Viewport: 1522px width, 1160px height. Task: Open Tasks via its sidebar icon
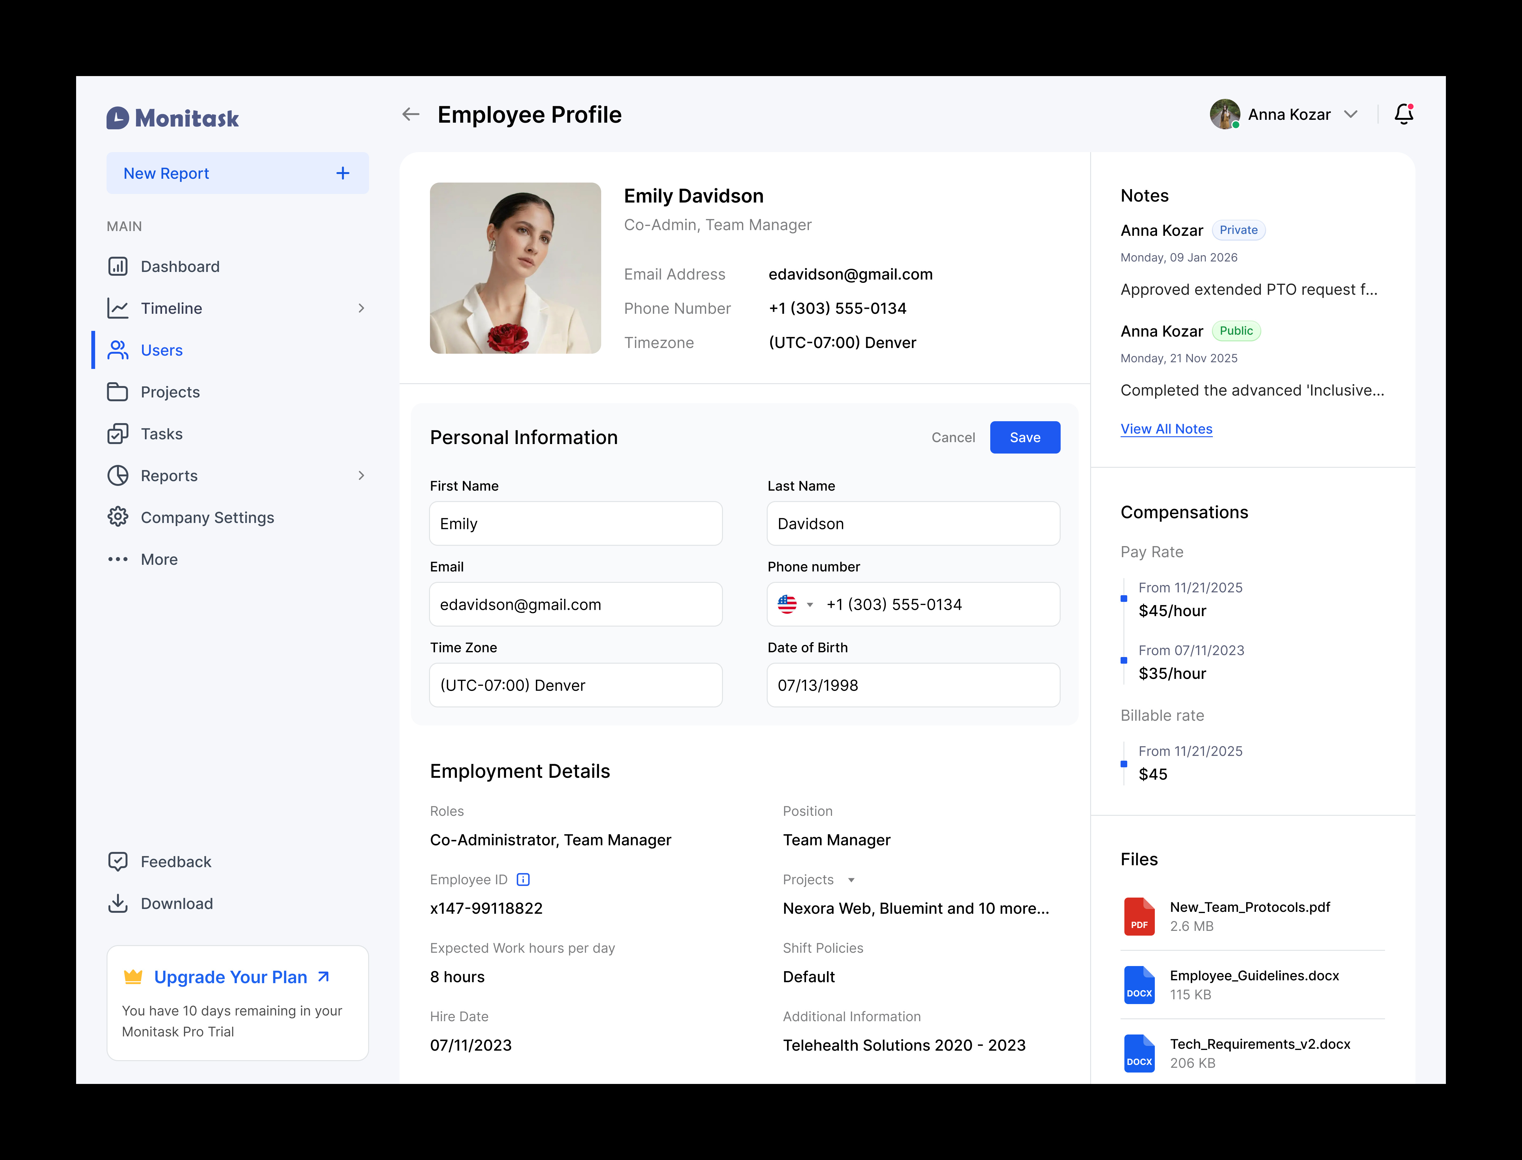(x=118, y=433)
